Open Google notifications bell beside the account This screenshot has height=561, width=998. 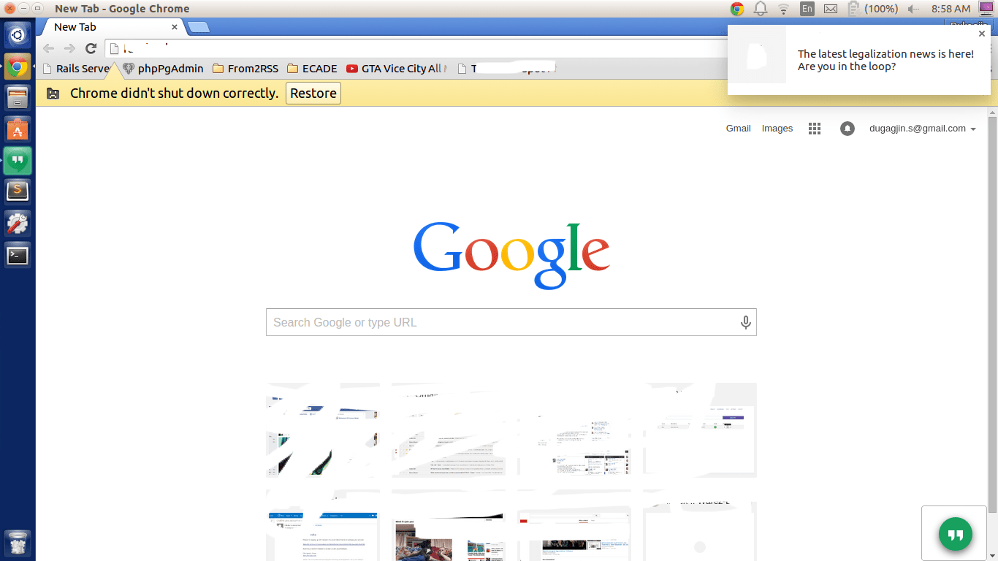(847, 129)
